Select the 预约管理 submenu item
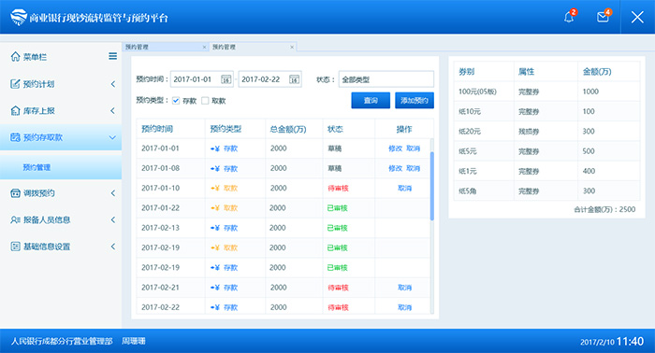The image size is (655, 353). click(x=61, y=167)
